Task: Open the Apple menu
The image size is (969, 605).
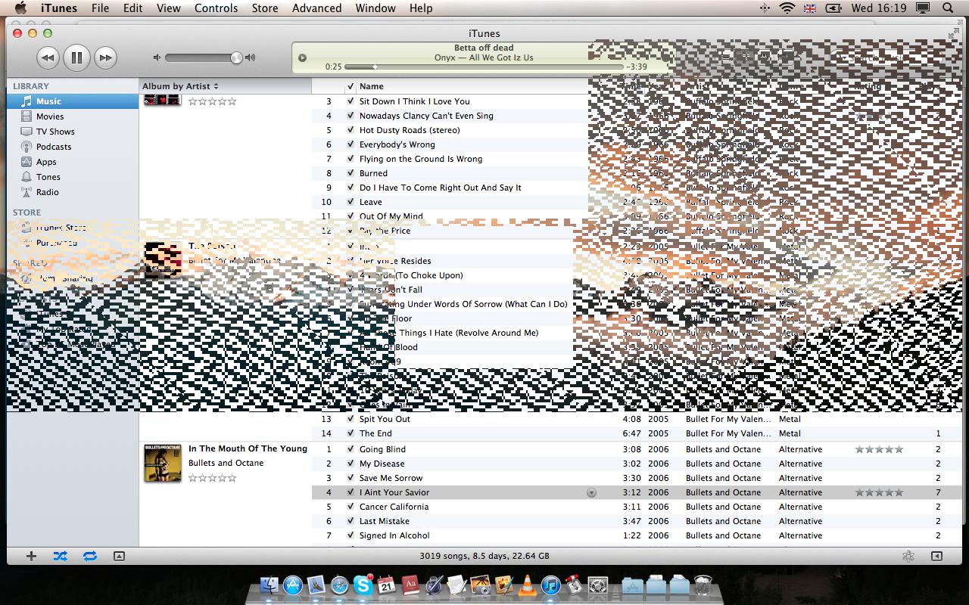Action: [20, 8]
